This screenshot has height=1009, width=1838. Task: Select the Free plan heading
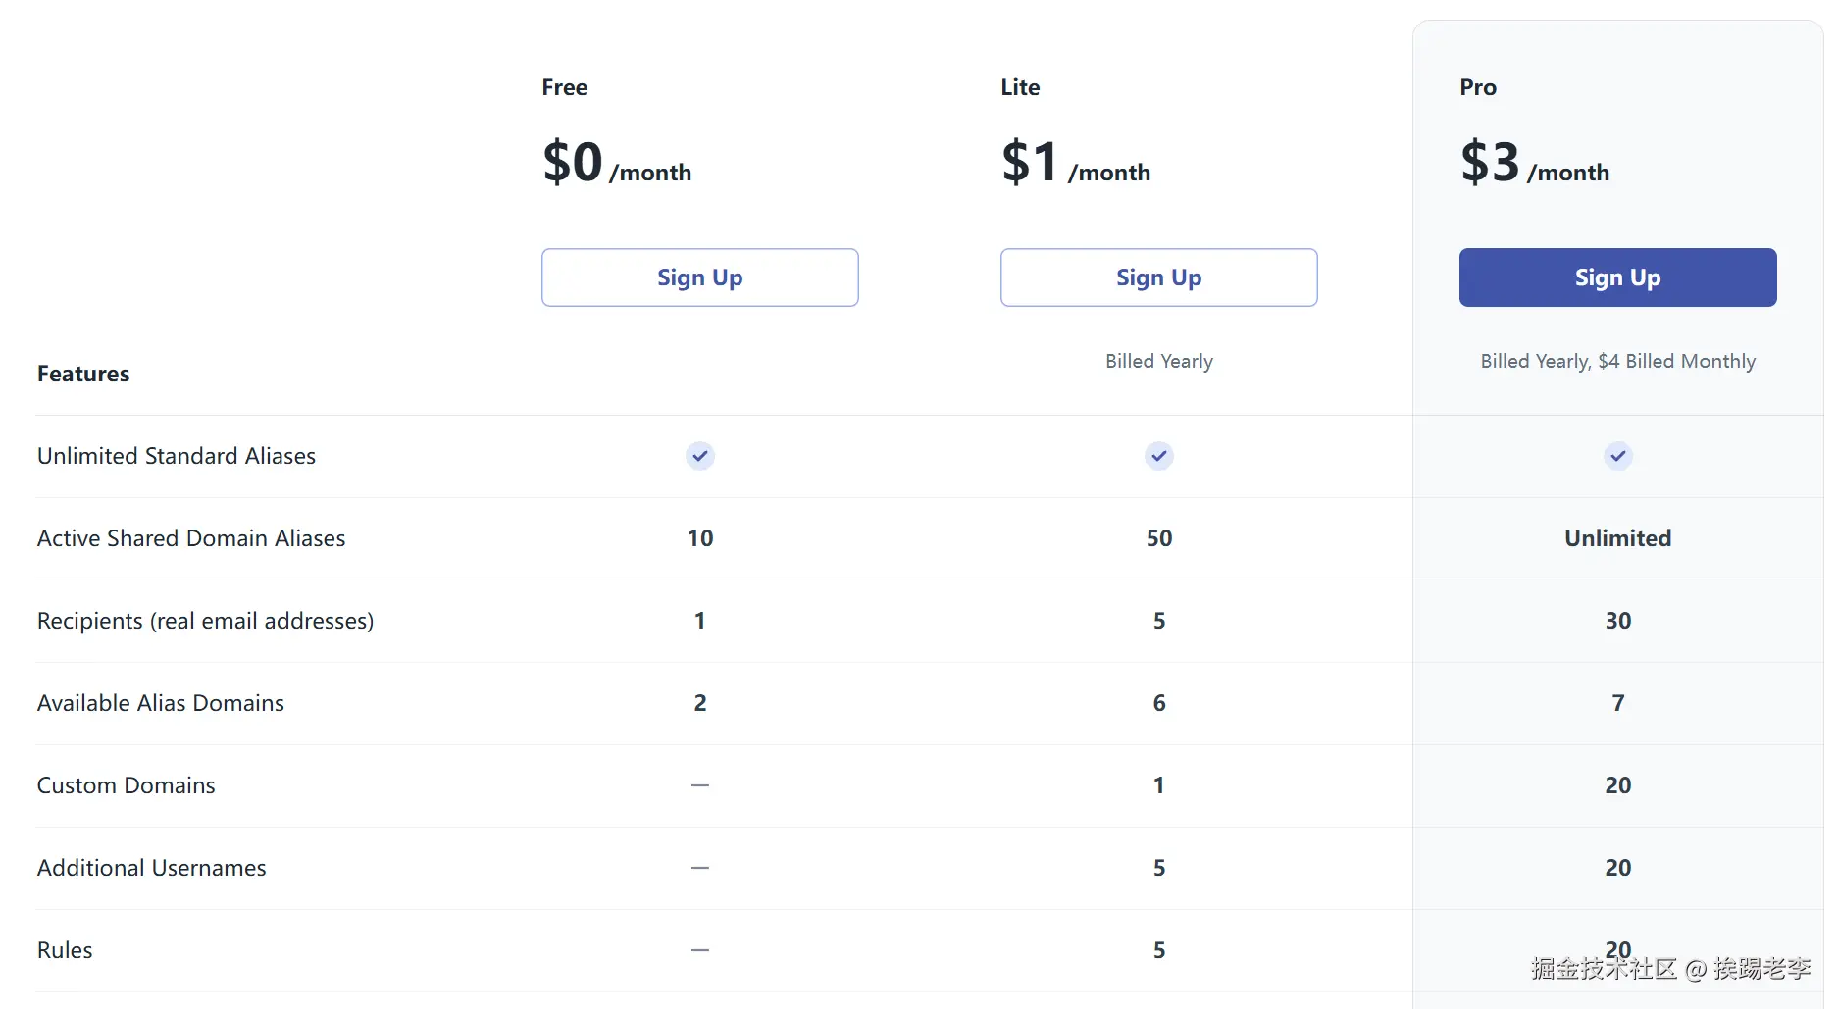565,87
